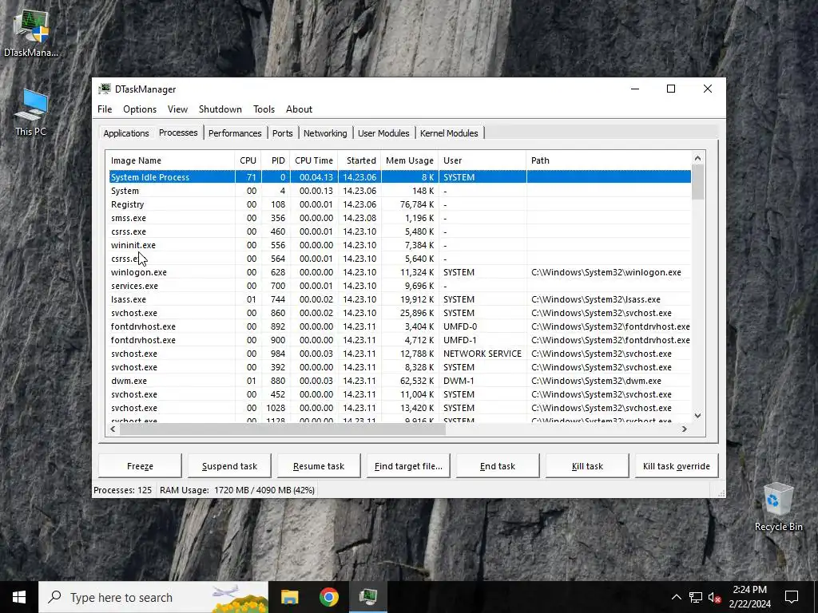This screenshot has height=613, width=818.
Task: Open the Options menu
Action: (140, 109)
